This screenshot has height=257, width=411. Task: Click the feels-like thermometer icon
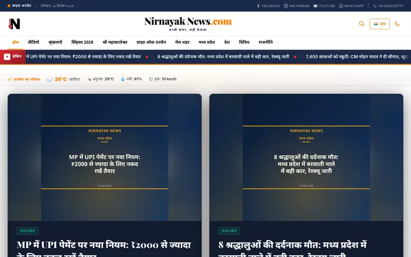[x=89, y=79]
